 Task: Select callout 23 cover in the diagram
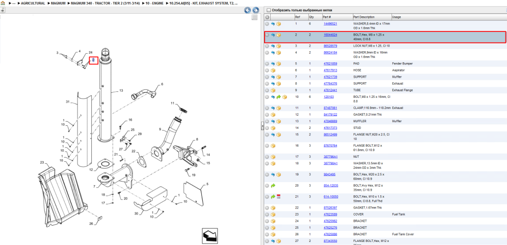(x=42, y=162)
